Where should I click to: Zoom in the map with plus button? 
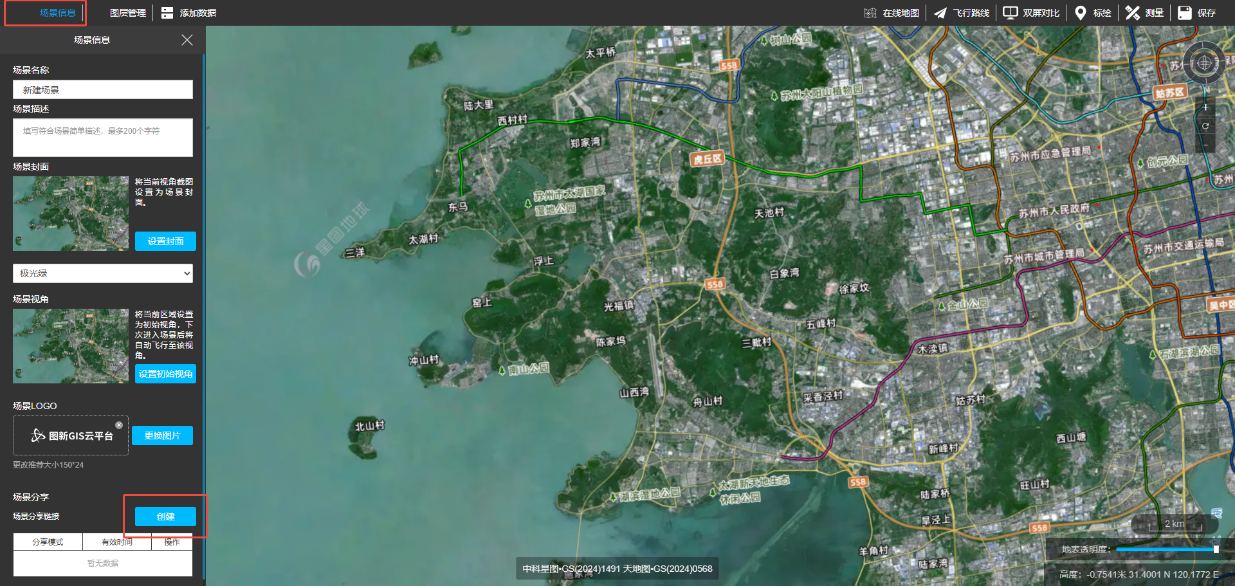click(1205, 107)
